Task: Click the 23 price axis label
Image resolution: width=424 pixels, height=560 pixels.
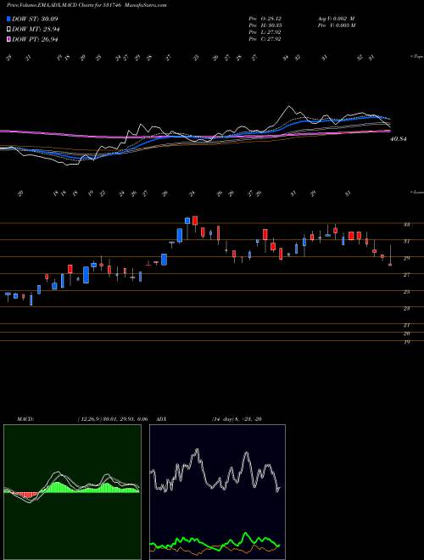Action: pos(406,308)
